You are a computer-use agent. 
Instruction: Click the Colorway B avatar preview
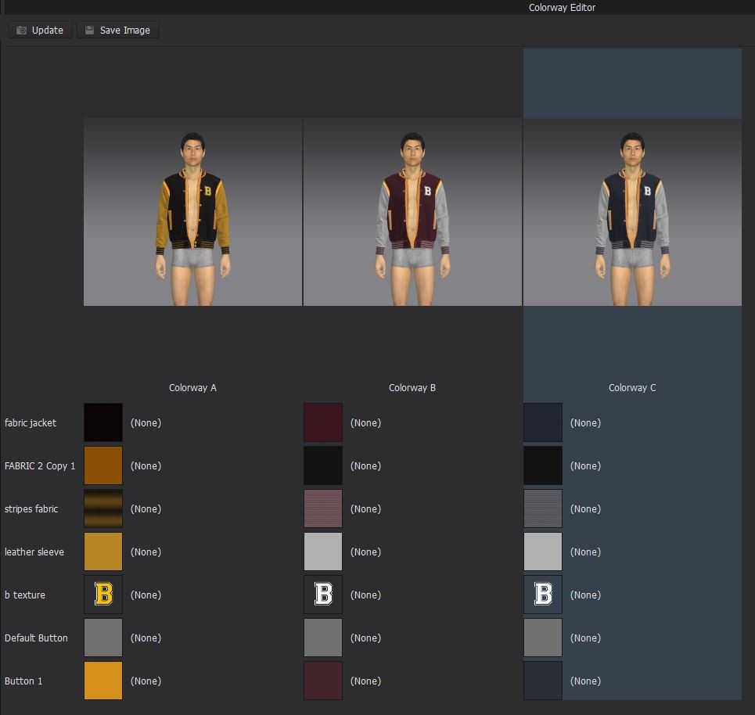click(x=412, y=211)
